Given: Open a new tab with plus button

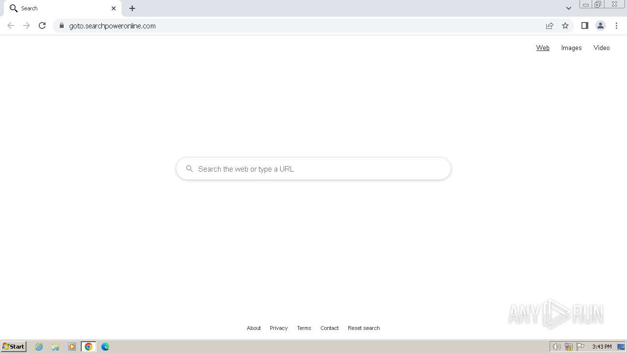Looking at the screenshot, I should click(x=132, y=8).
